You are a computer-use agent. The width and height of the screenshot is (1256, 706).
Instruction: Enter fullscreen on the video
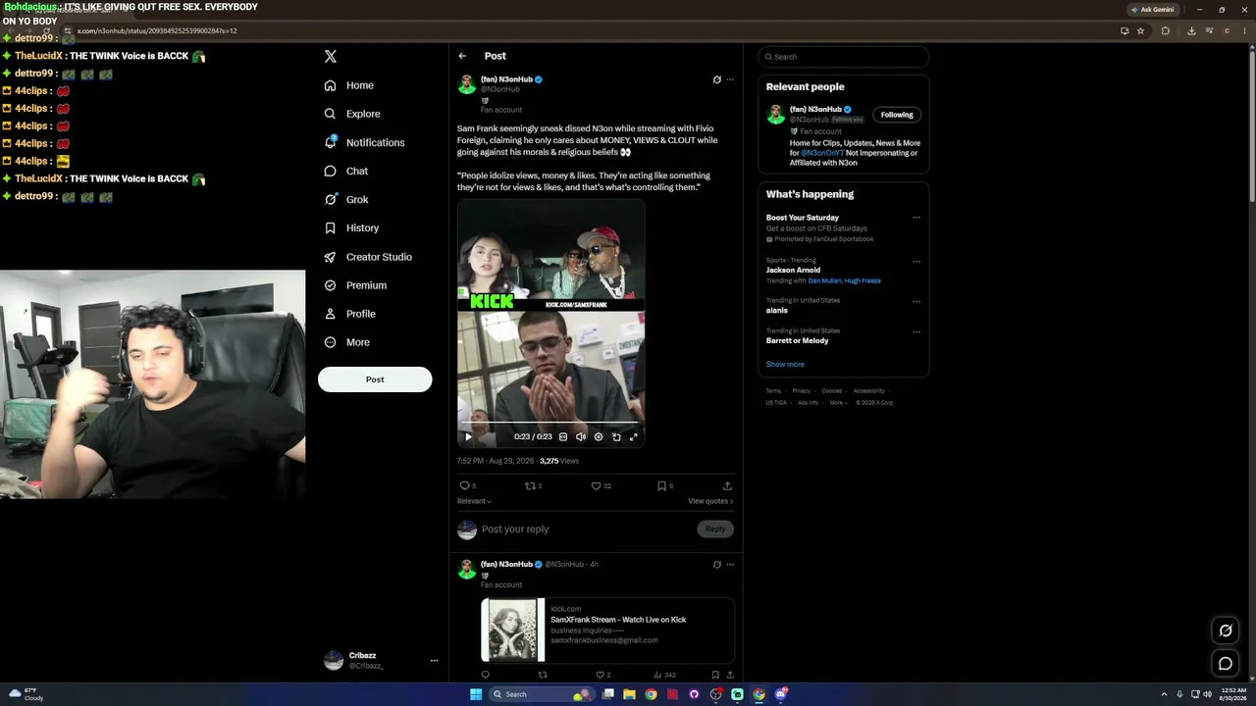(634, 436)
